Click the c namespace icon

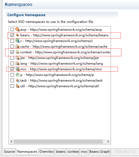(x=18, y=41)
